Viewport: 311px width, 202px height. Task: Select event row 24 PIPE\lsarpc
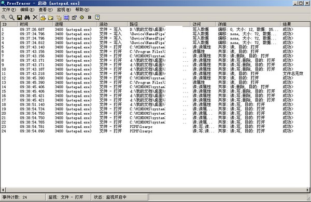click(155, 131)
